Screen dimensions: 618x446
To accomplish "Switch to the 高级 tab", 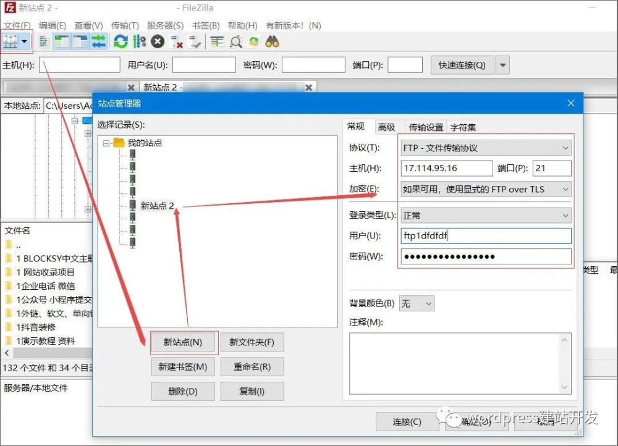I will click(x=387, y=127).
